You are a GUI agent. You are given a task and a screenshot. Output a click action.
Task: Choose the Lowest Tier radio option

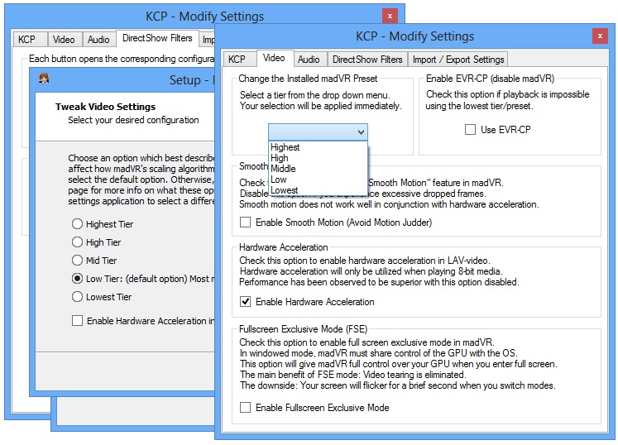tap(78, 297)
